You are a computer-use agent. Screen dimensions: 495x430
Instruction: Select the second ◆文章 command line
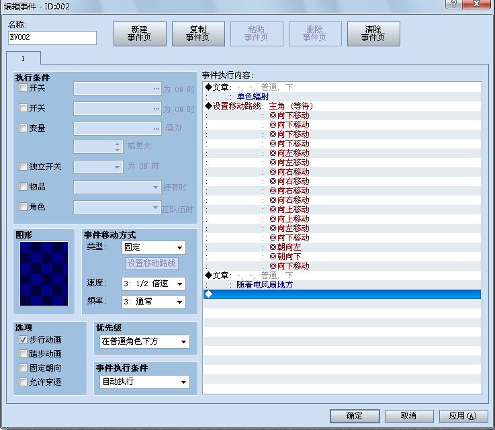[343, 275]
